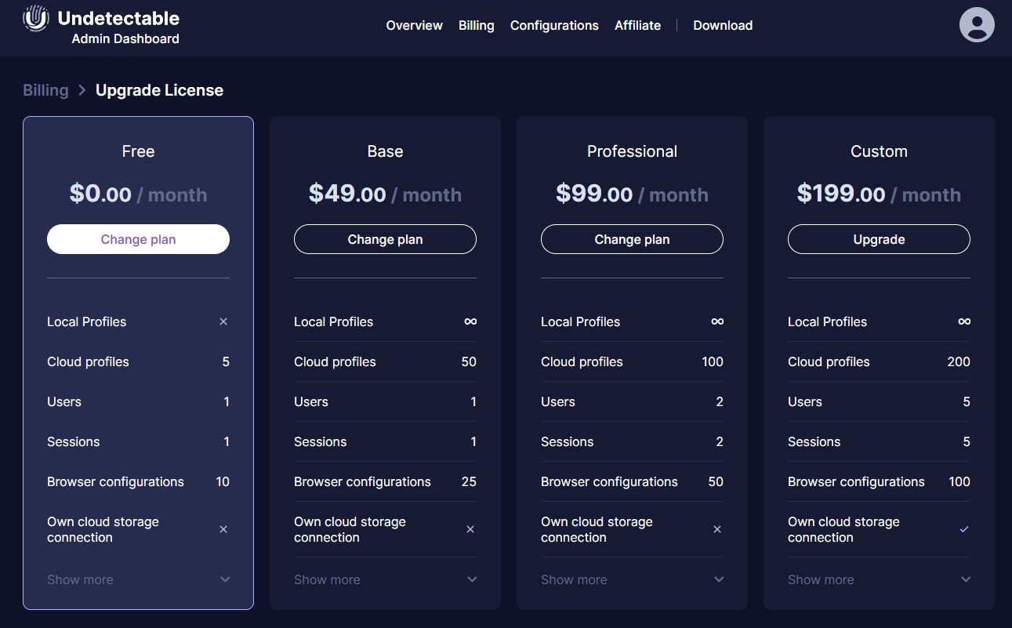This screenshot has width=1012, height=628.
Task: Click the $99.00 / month price
Action: coord(632,194)
